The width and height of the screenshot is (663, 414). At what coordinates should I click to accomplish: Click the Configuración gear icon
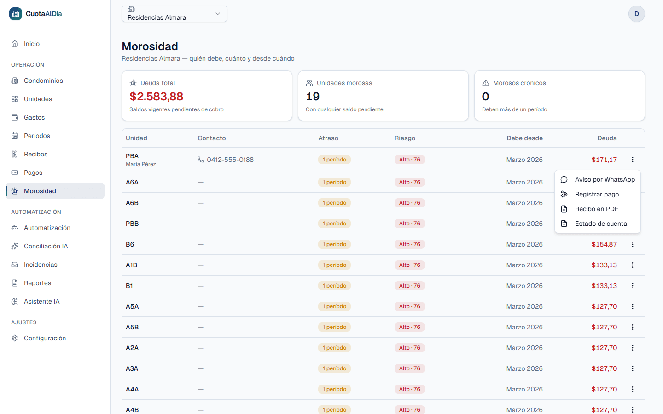(x=15, y=338)
